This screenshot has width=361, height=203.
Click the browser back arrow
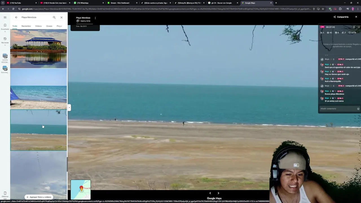click(x=3, y=9)
